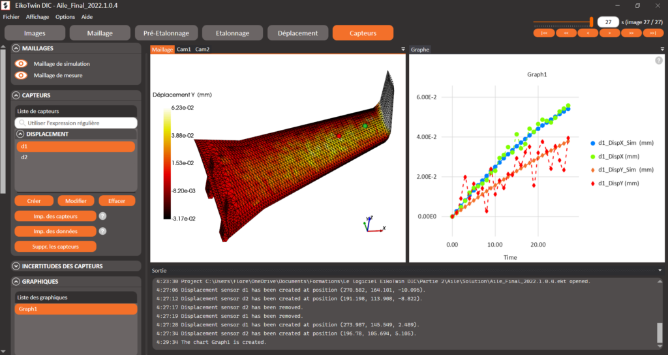
Task: Collapse the DISPLACEMENT sensor group
Action: click(x=20, y=134)
